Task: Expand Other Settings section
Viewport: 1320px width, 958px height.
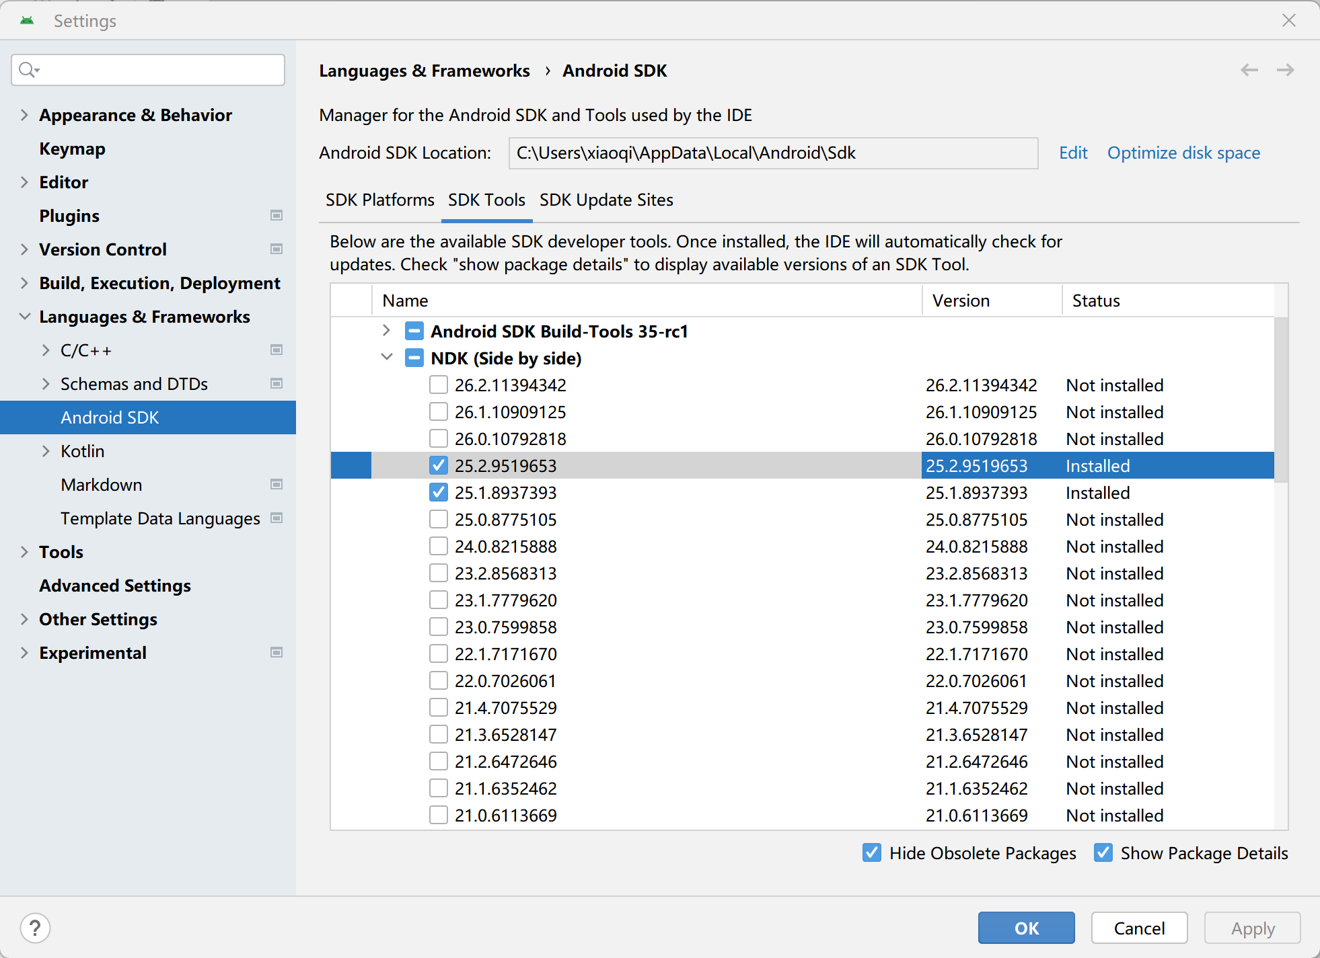Action: (24, 619)
